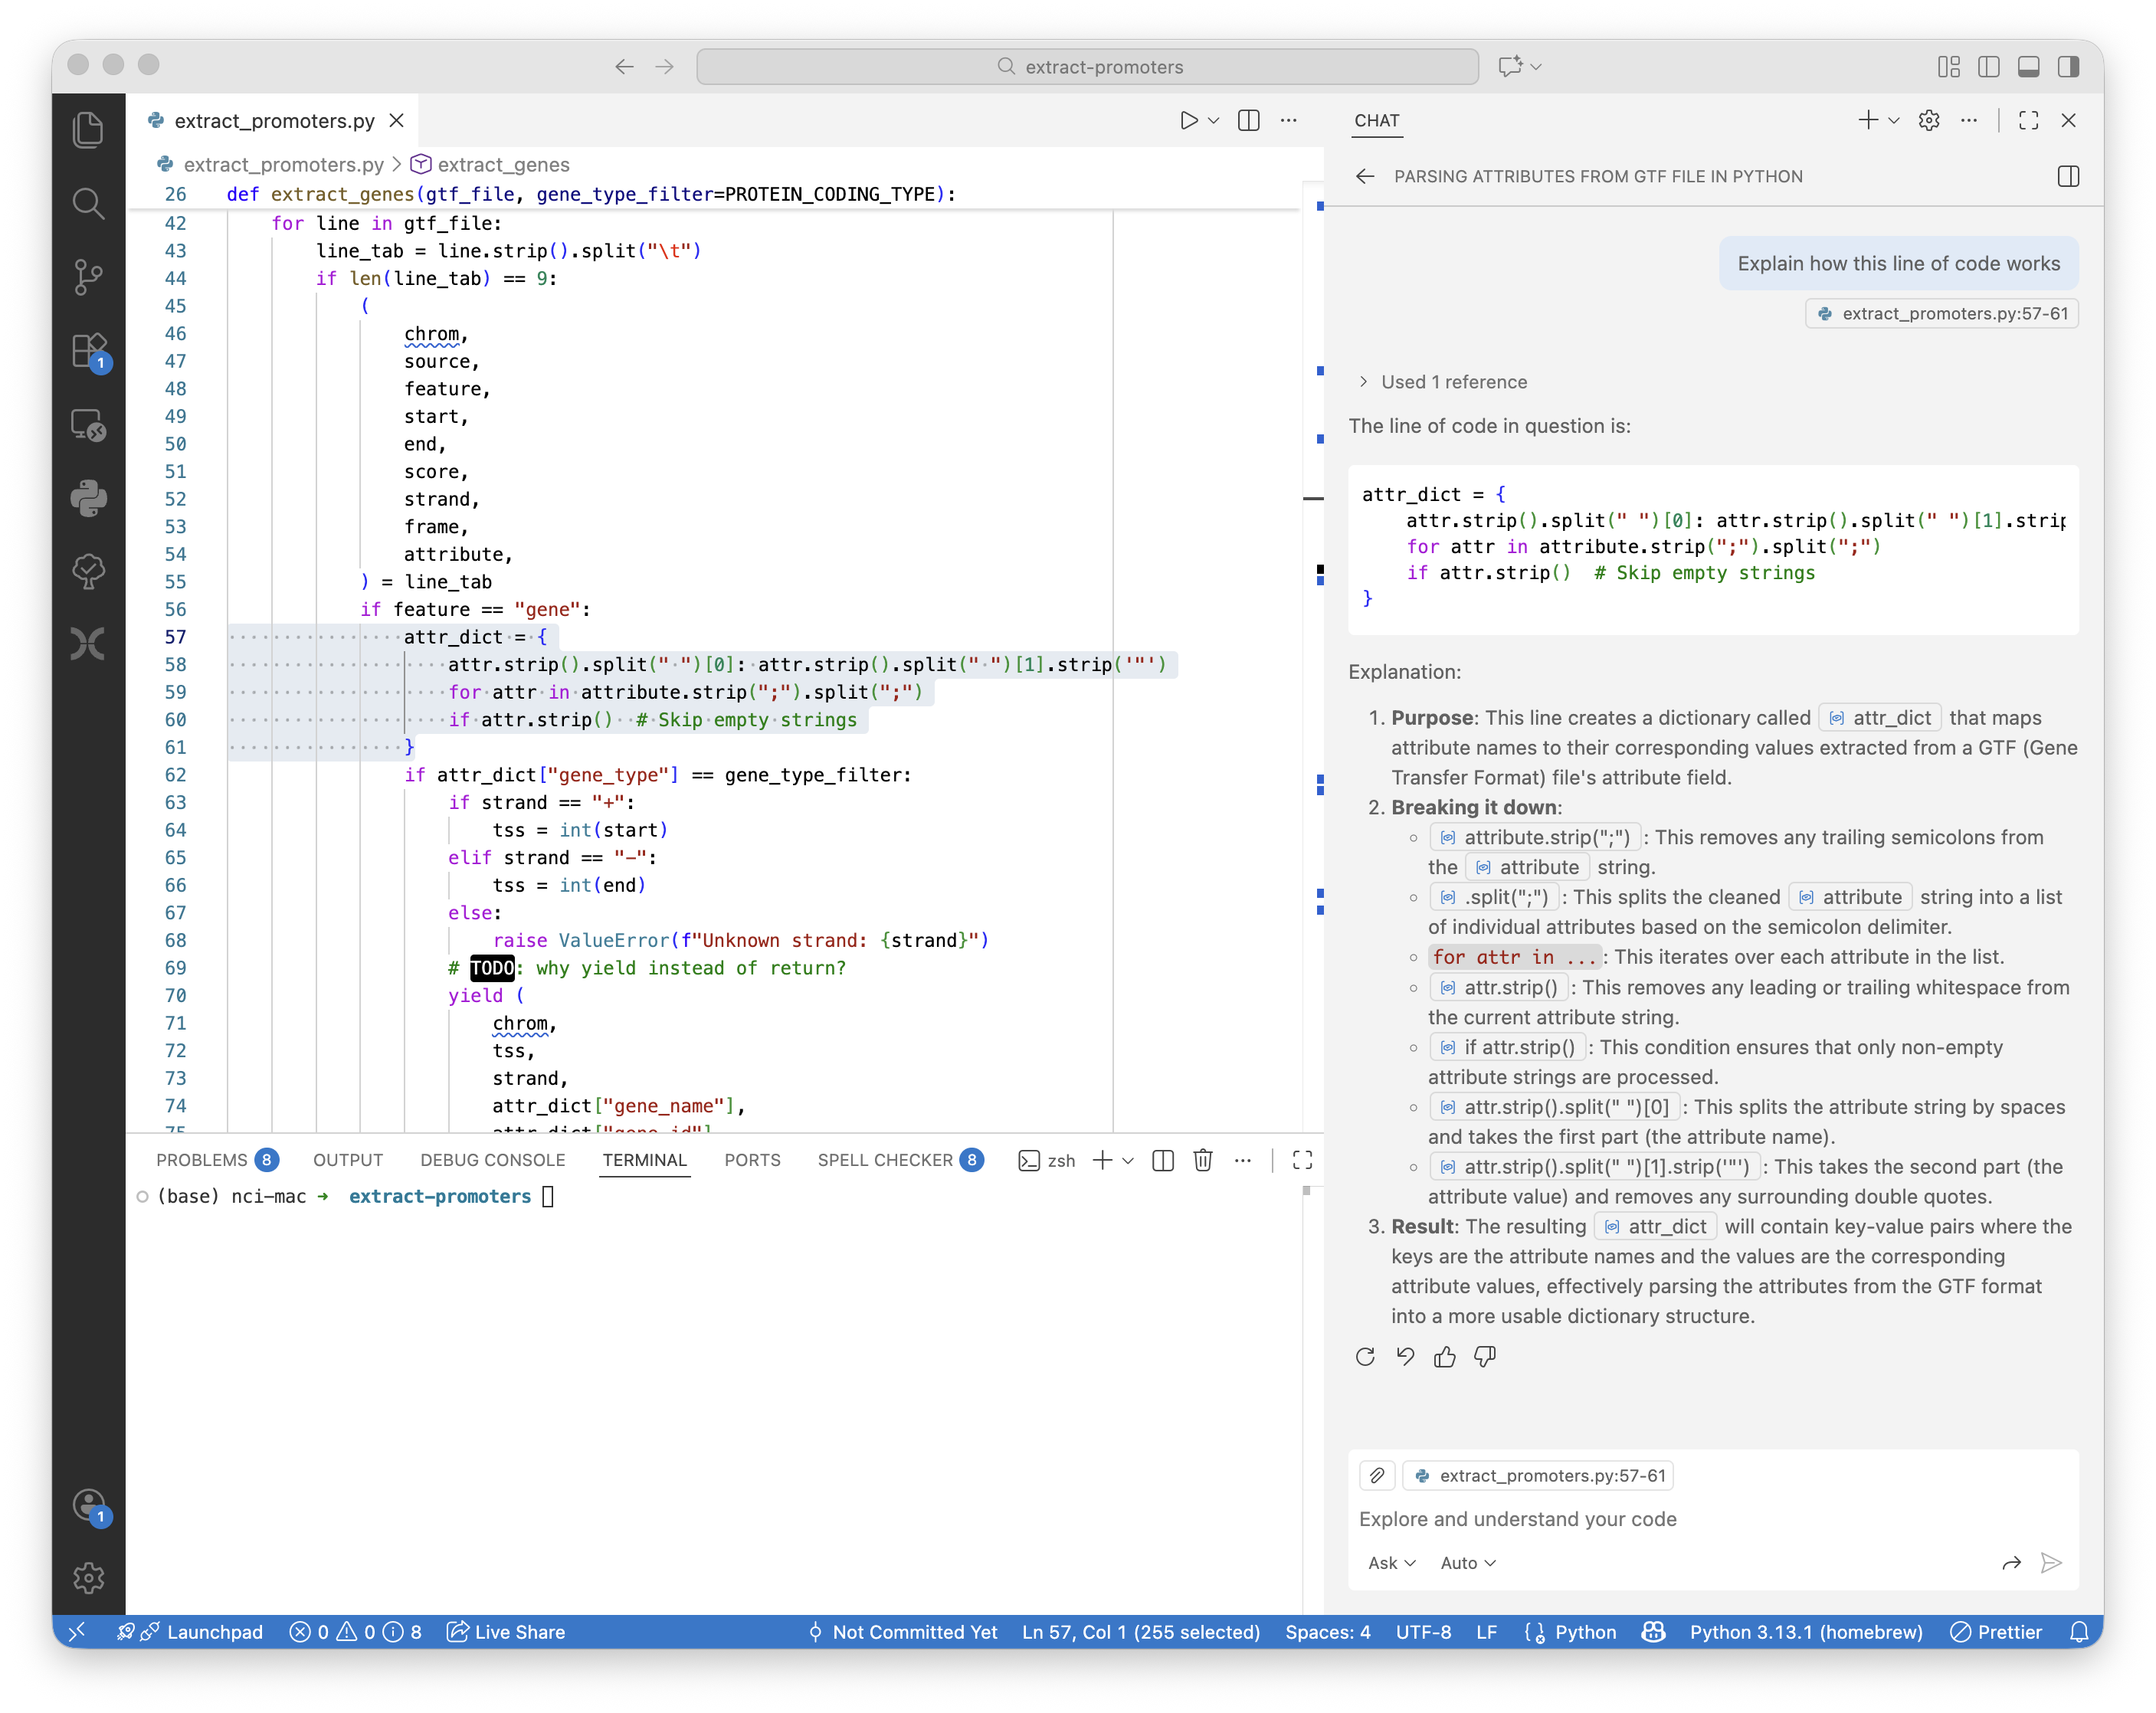2156x1713 pixels.
Task: Attach context with the paperclip icon
Action: coord(1377,1475)
